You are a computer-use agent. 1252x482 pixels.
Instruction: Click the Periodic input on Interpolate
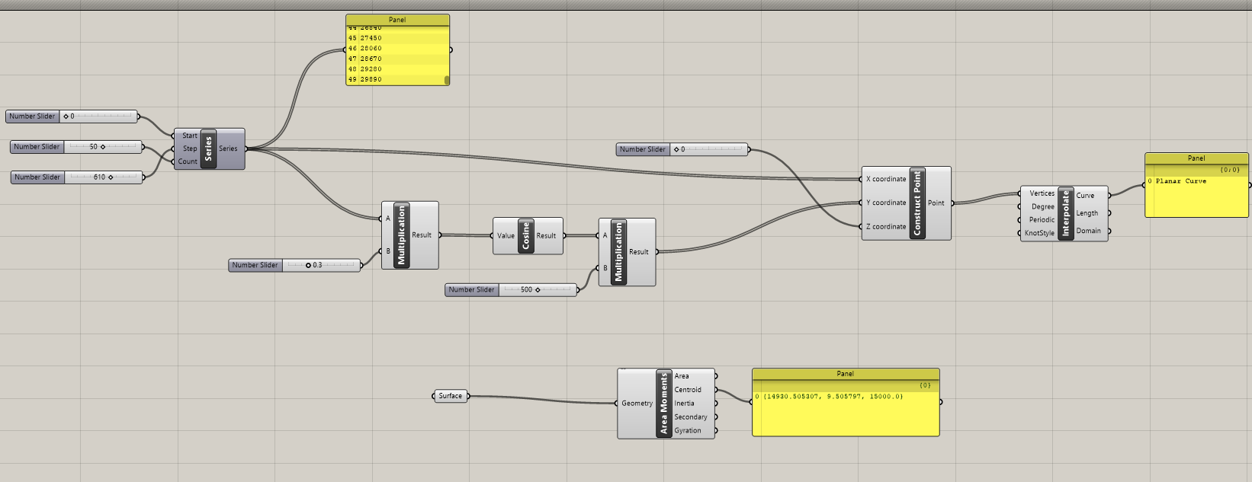[x=1042, y=220]
